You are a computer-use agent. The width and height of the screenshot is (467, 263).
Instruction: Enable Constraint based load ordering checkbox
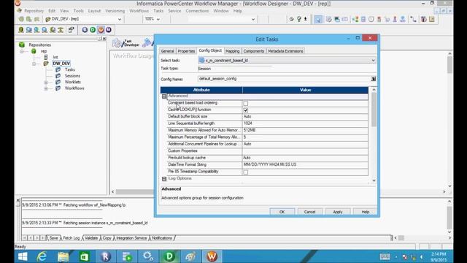pos(246,104)
